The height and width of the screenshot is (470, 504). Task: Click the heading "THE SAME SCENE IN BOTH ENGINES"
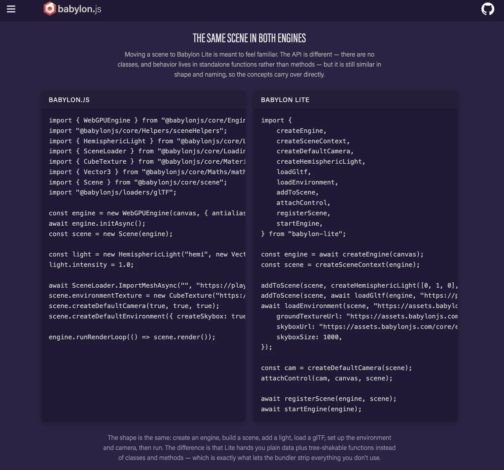coord(249,38)
